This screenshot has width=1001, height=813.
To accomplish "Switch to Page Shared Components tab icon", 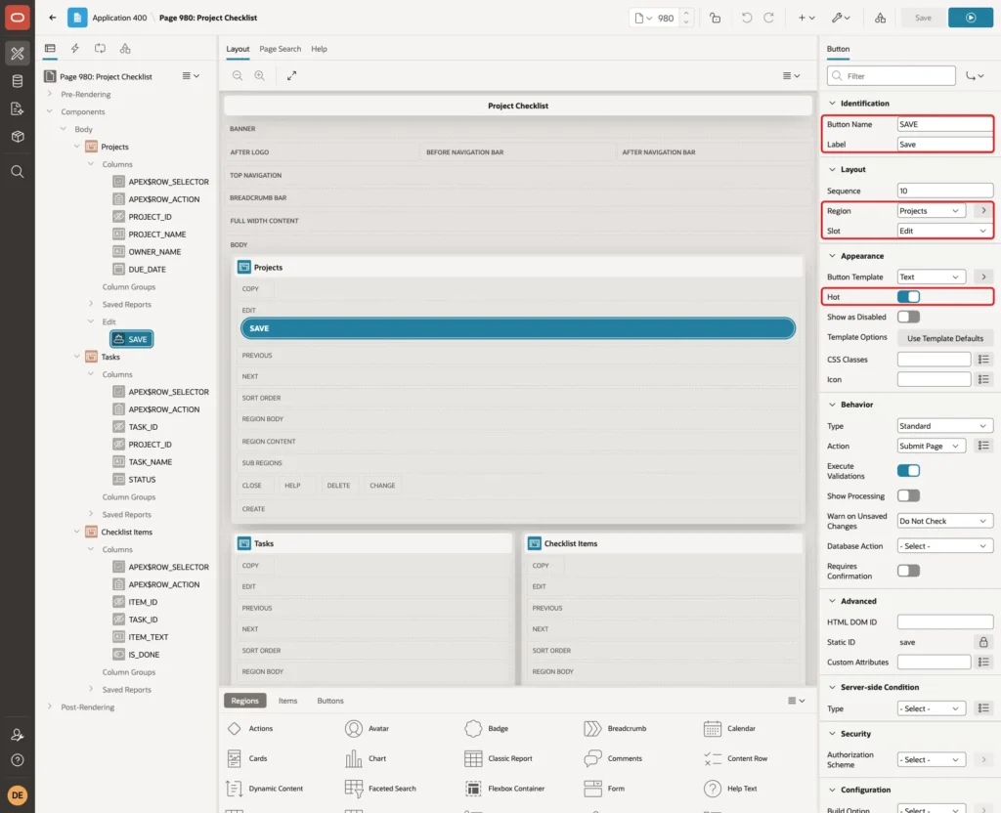I will (x=125, y=49).
